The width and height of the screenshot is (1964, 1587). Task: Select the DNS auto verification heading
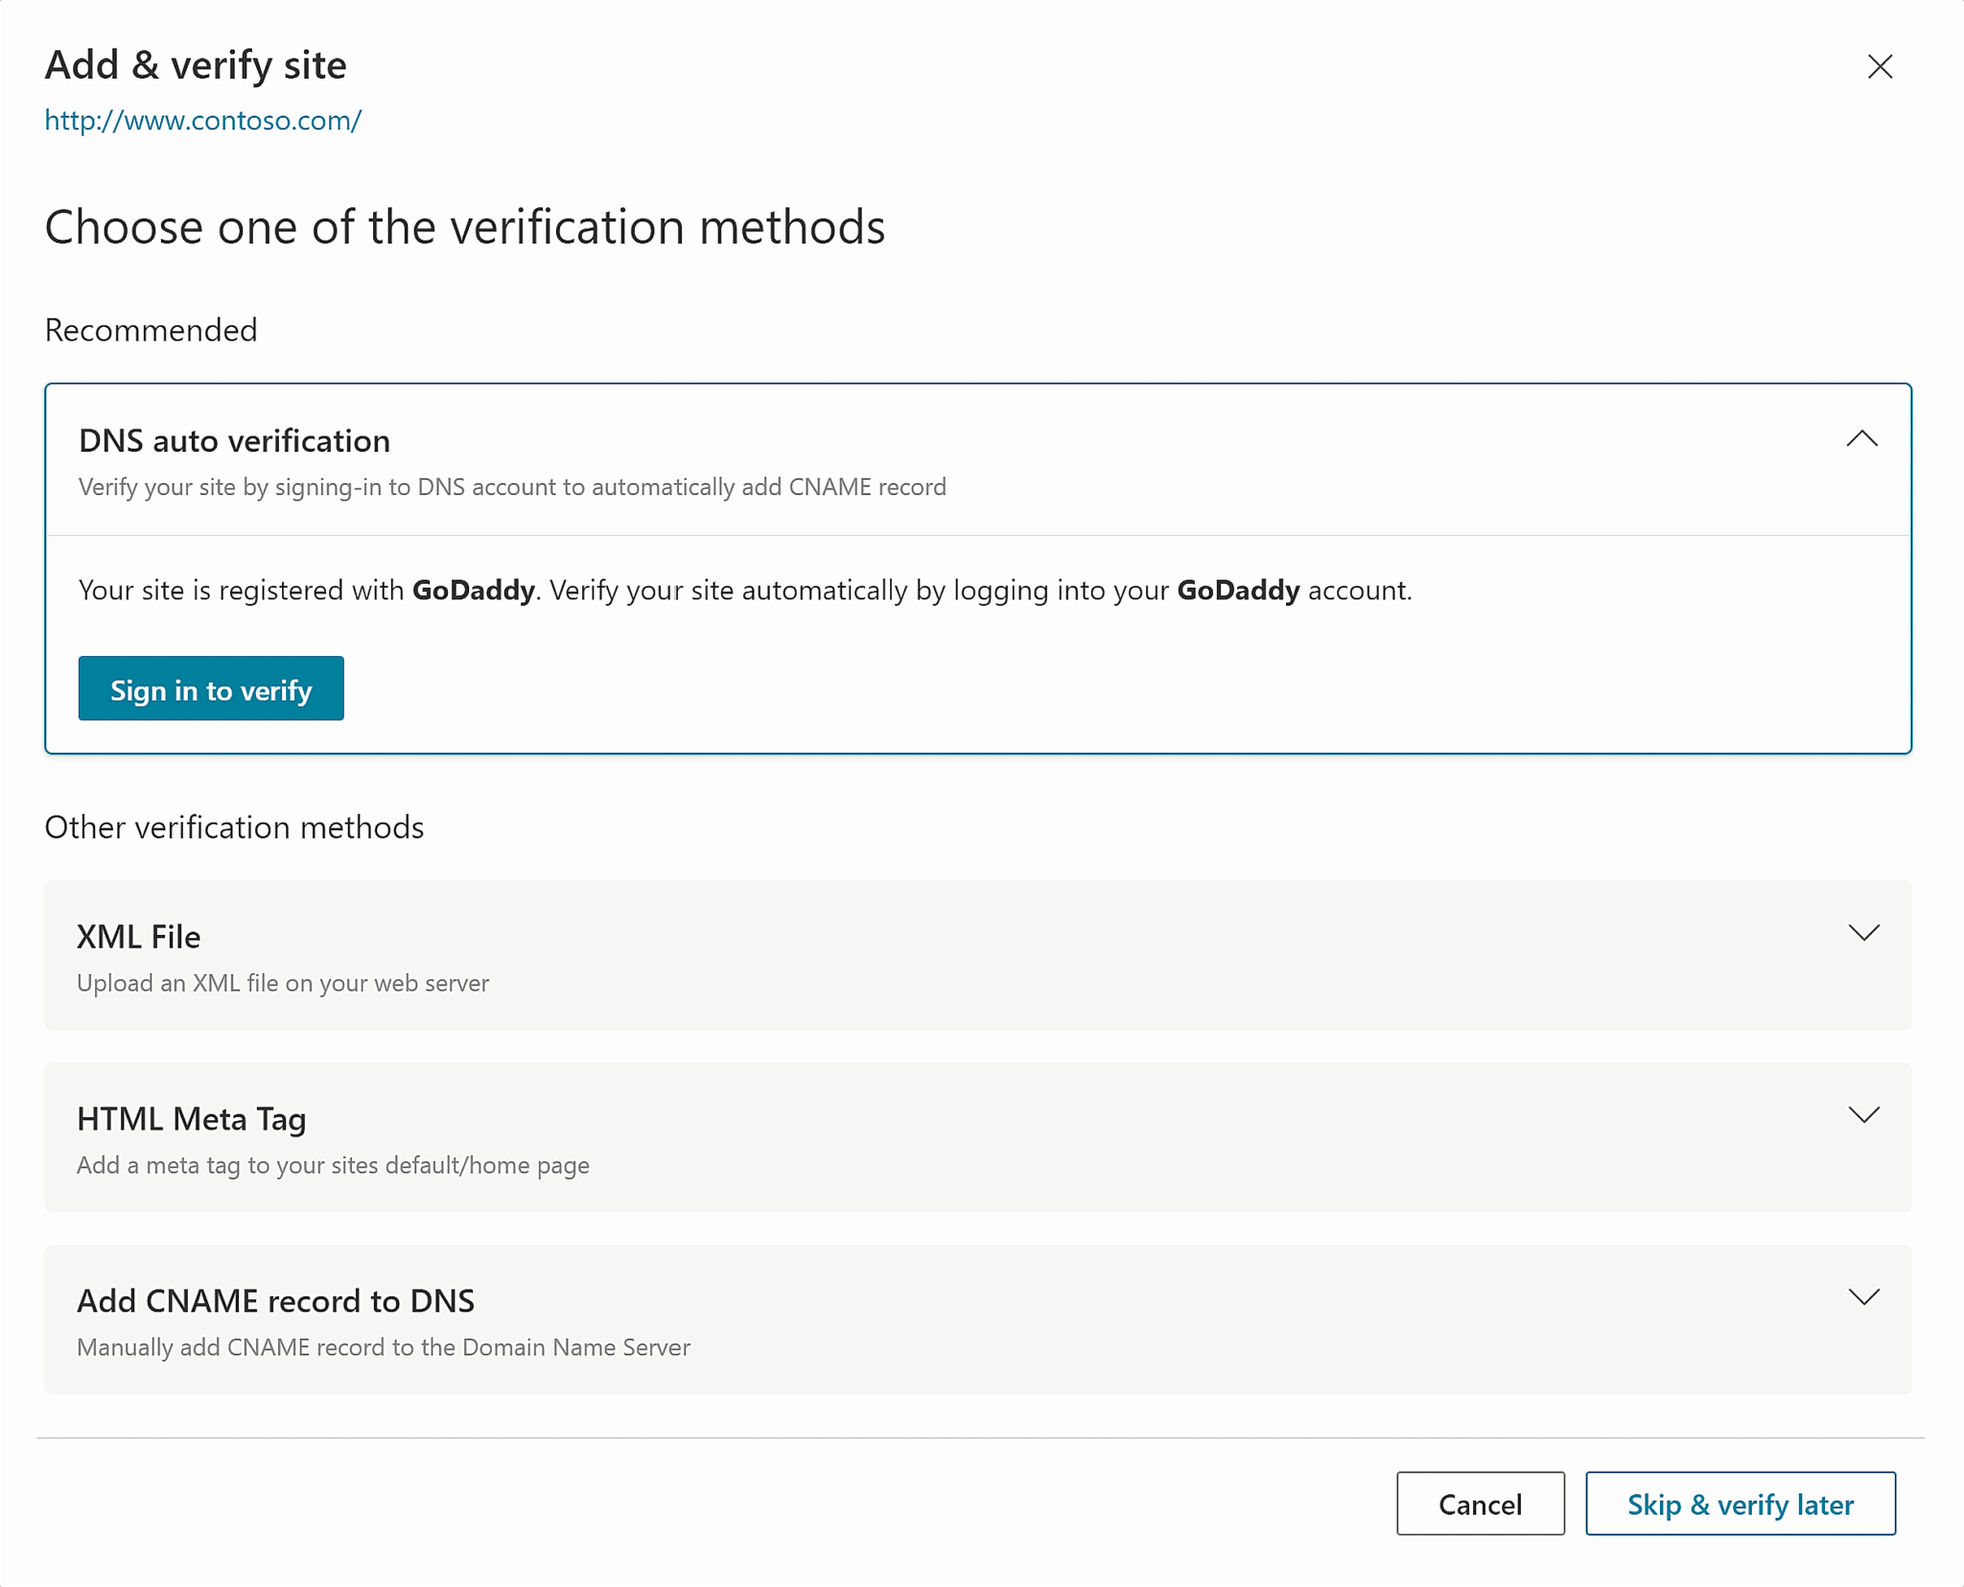pyautogui.click(x=234, y=440)
